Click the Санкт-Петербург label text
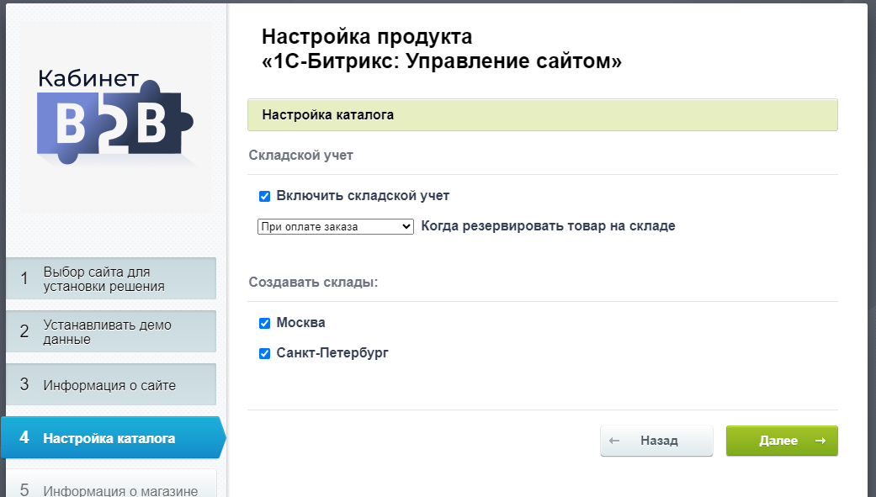The width and height of the screenshot is (876, 497). (332, 353)
